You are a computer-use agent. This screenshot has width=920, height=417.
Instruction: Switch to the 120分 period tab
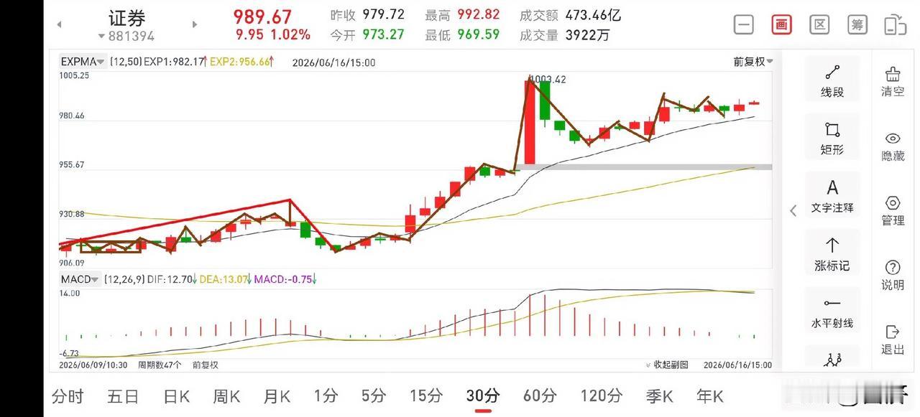(601, 395)
